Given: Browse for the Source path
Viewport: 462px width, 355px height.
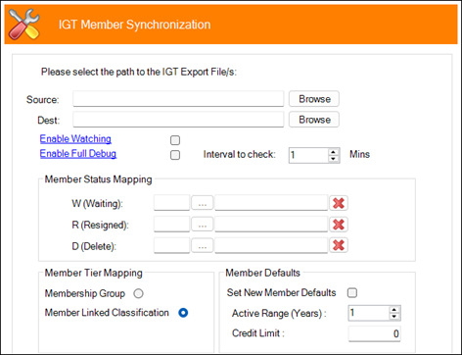Looking at the screenshot, I should pos(314,99).
